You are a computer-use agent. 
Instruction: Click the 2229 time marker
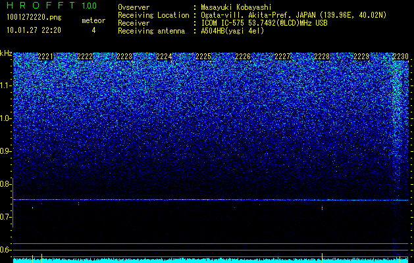point(361,57)
